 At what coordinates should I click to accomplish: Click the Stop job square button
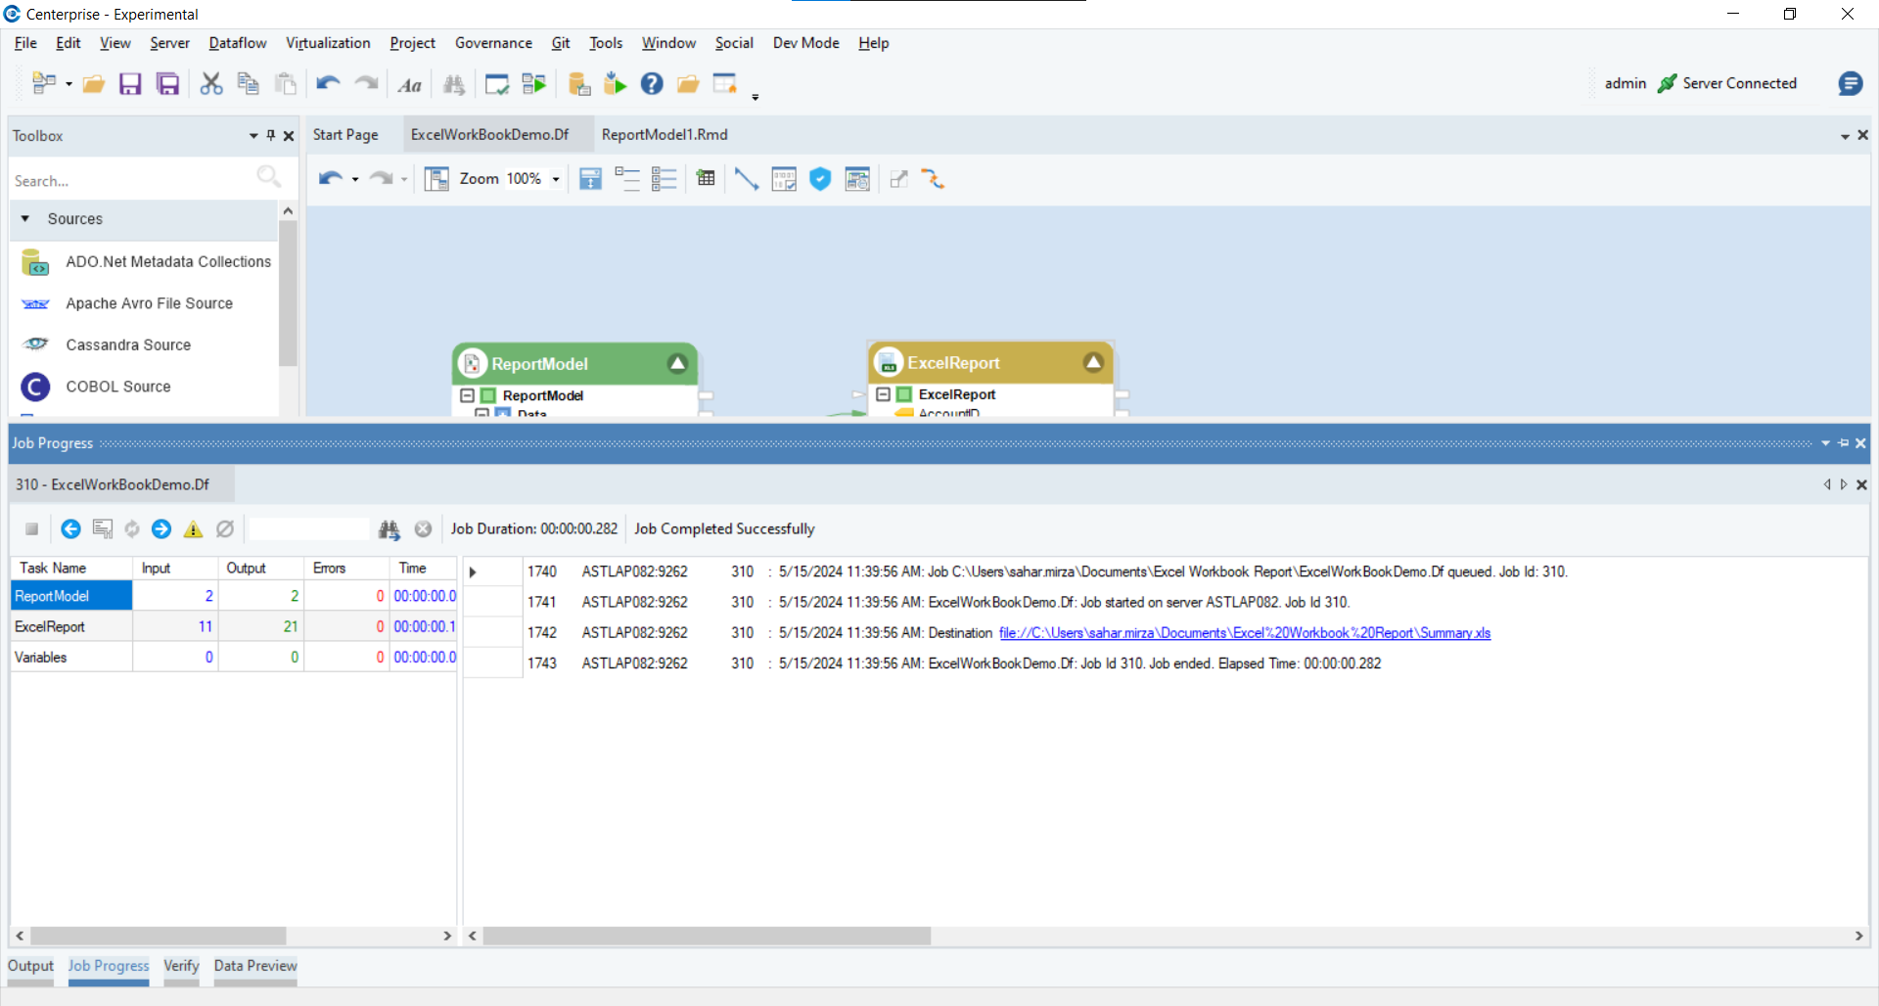[x=31, y=529]
